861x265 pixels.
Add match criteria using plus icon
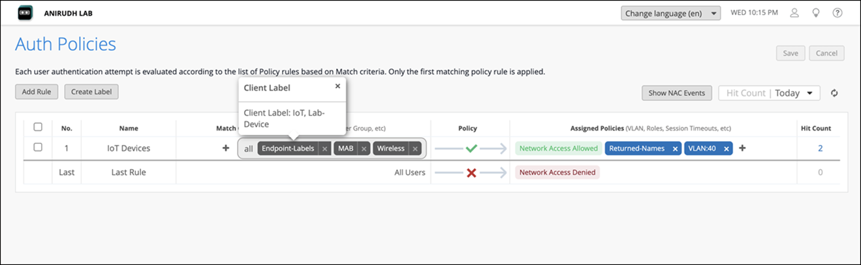click(x=226, y=148)
